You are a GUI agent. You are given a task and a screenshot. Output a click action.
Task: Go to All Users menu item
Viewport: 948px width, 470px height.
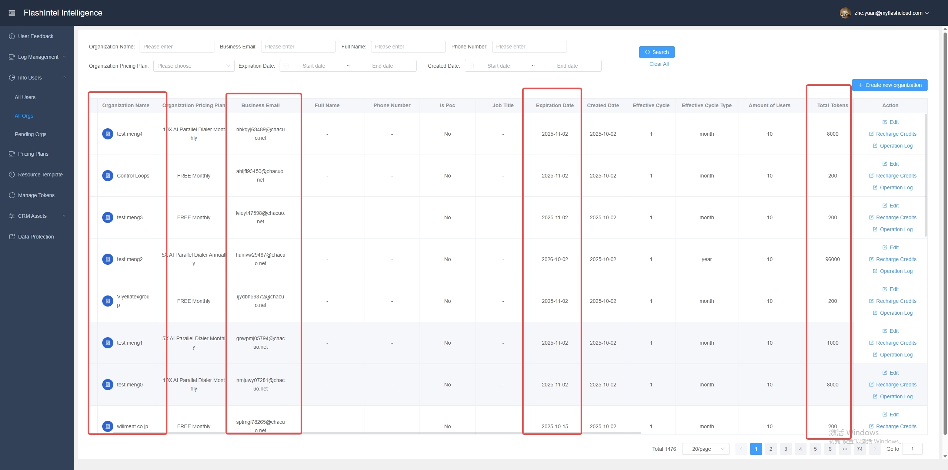tap(25, 97)
